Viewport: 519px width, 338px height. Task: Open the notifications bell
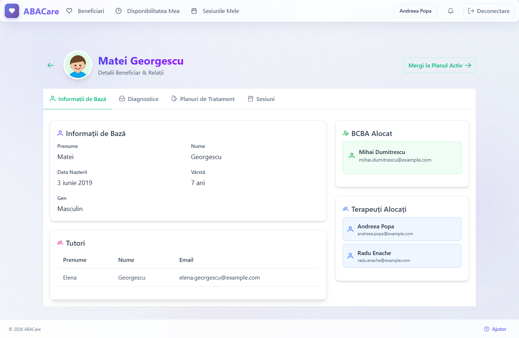click(451, 11)
